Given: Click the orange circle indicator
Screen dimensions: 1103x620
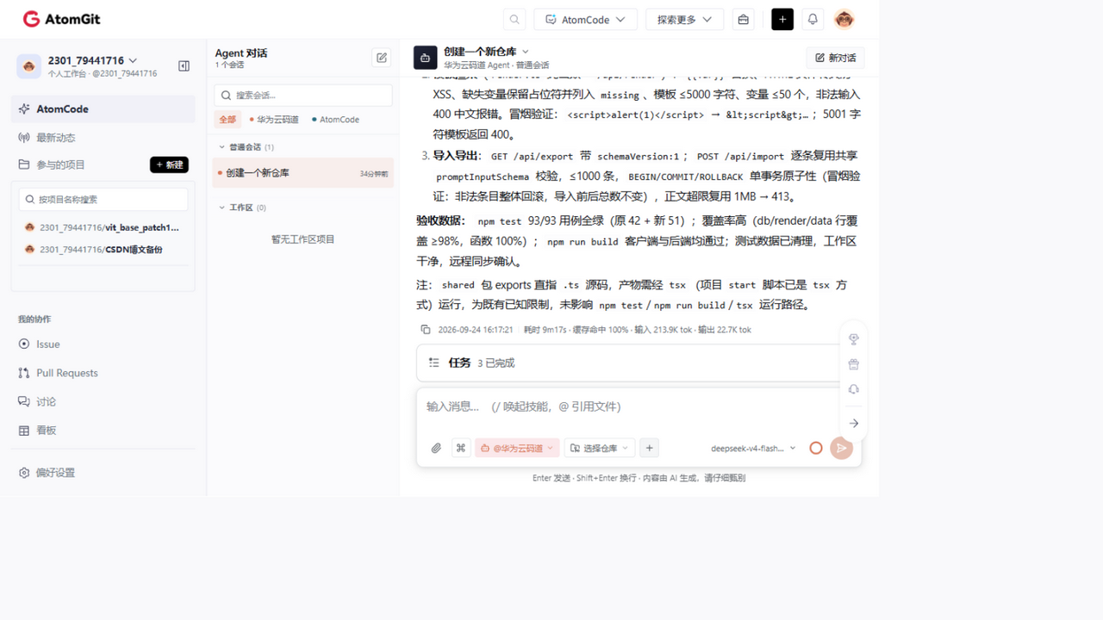Looking at the screenshot, I should click(x=816, y=448).
